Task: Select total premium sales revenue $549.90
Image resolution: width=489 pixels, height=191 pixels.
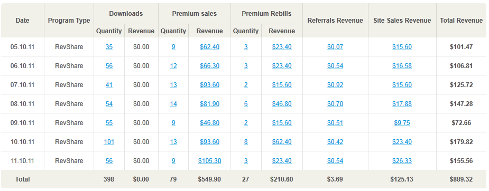Action: [x=209, y=179]
